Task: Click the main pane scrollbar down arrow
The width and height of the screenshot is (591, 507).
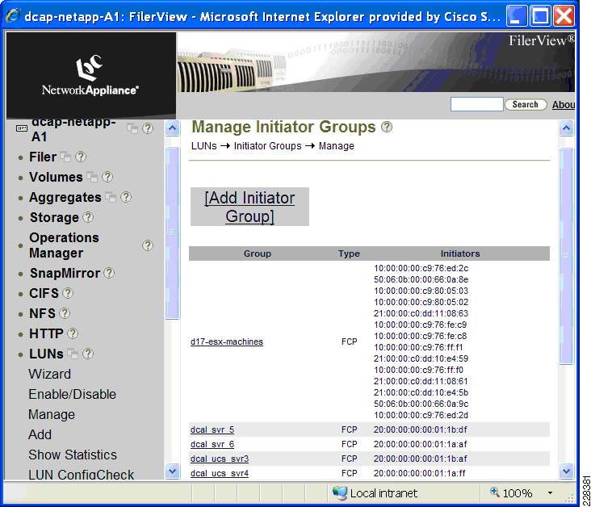Action: pos(566,471)
